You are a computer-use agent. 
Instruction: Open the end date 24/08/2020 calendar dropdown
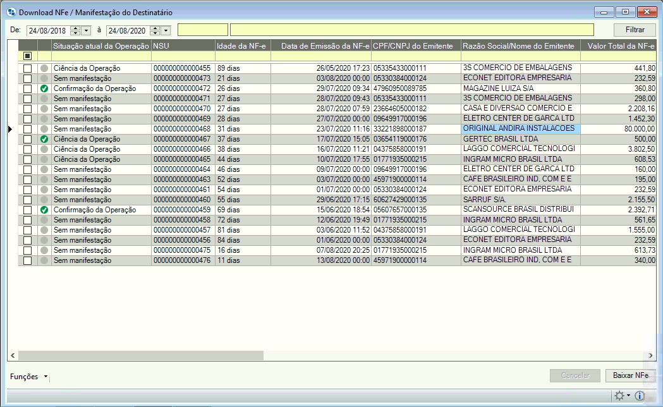pos(166,30)
